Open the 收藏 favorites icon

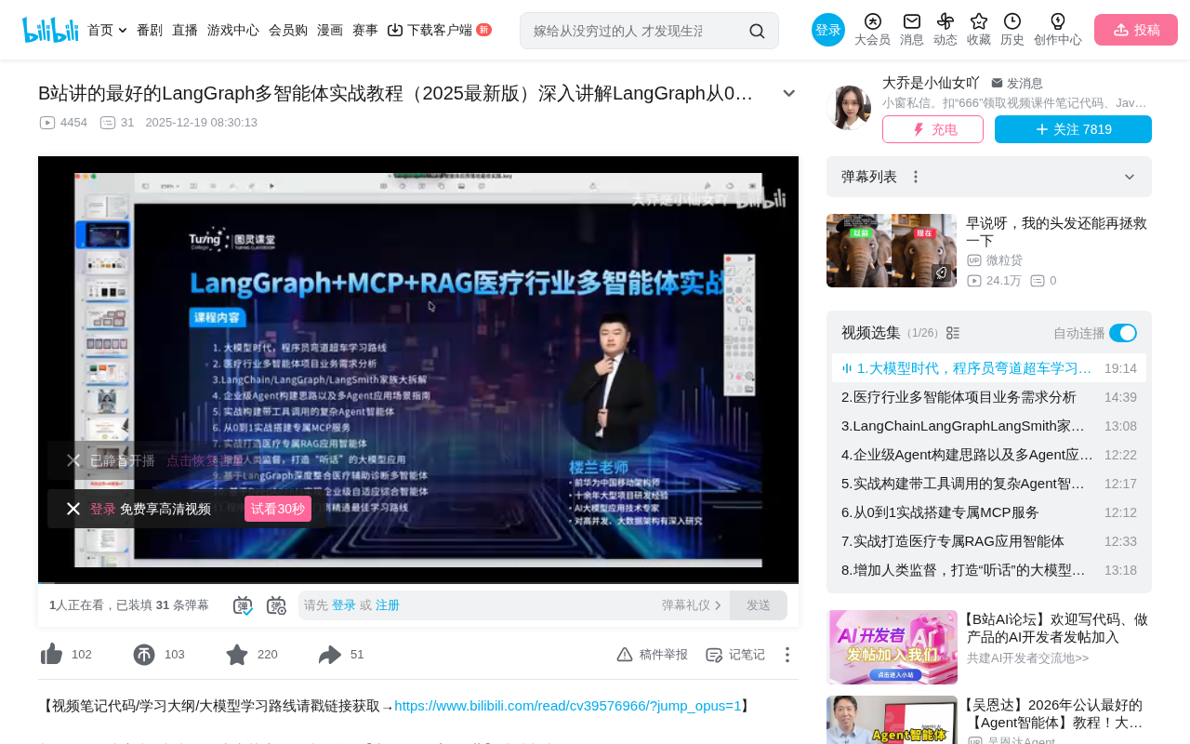click(979, 30)
